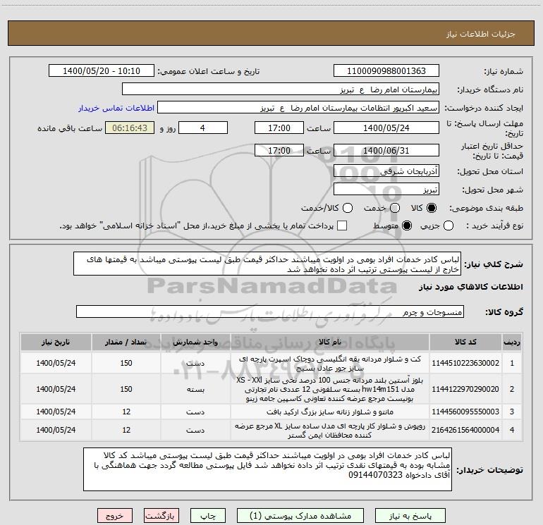Click quantity 12 in row 3
Viewport: 543px width, 525px height.
click(126, 412)
